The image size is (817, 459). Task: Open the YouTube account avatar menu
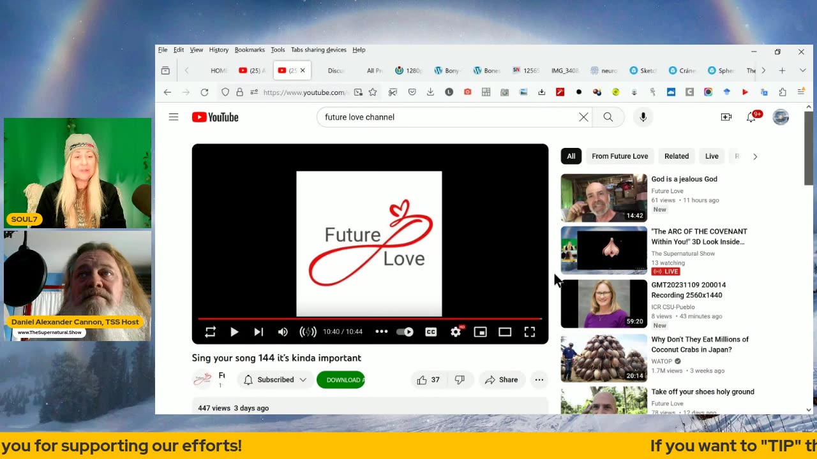(781, 117)
